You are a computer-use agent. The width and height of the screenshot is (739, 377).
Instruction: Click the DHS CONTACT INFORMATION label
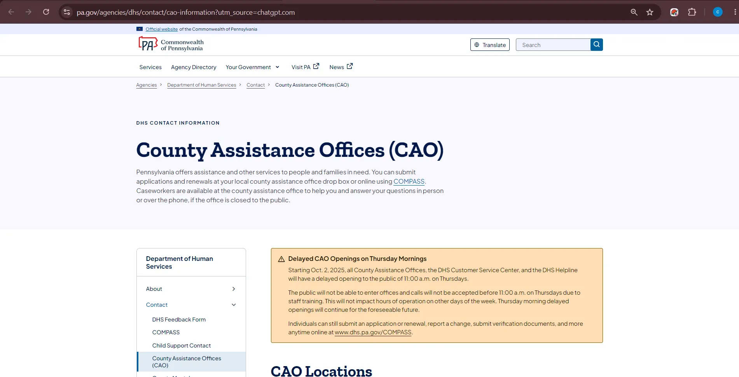[178, 123]
